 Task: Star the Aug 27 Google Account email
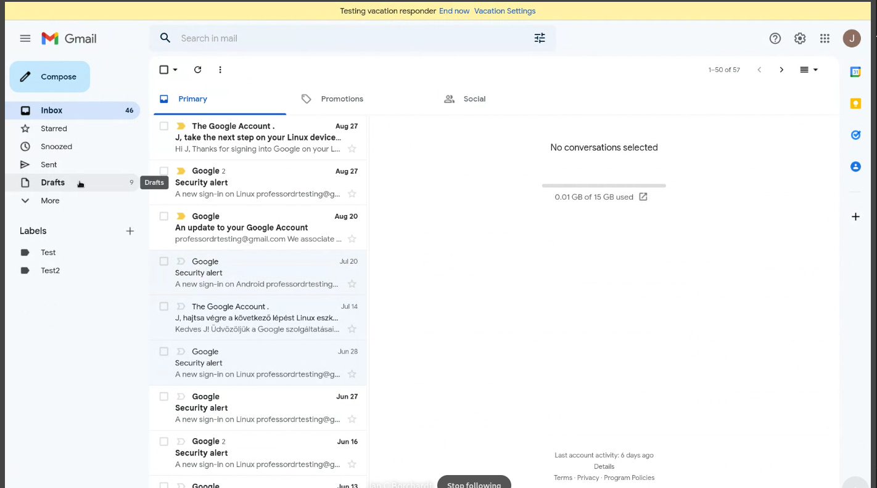point(352,148)
